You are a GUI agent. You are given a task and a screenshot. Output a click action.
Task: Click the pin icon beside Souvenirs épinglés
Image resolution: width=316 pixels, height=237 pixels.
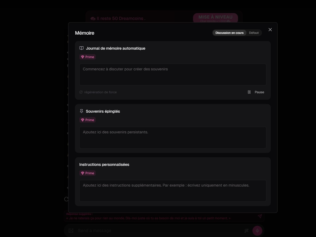[81, 111]
